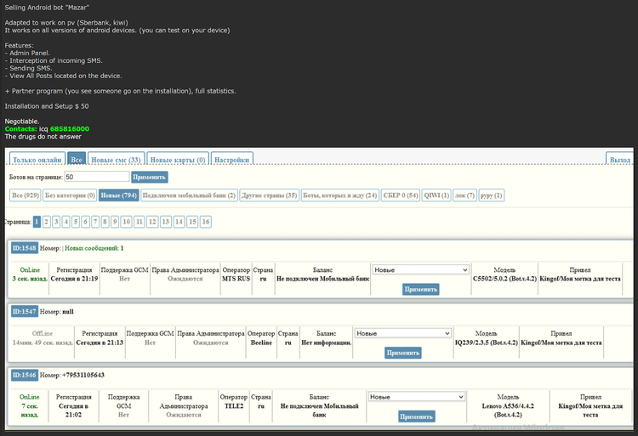Viewport: 638px width, 436px height.
Task: Expand category dropdown for ID:1547 row
Action: (403, 333)
